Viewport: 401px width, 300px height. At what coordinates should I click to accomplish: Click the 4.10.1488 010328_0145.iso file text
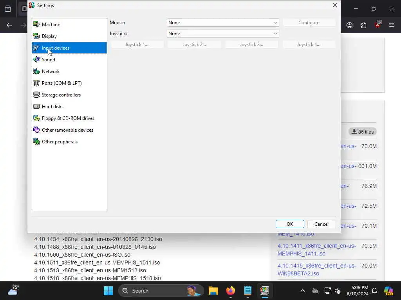95,247
